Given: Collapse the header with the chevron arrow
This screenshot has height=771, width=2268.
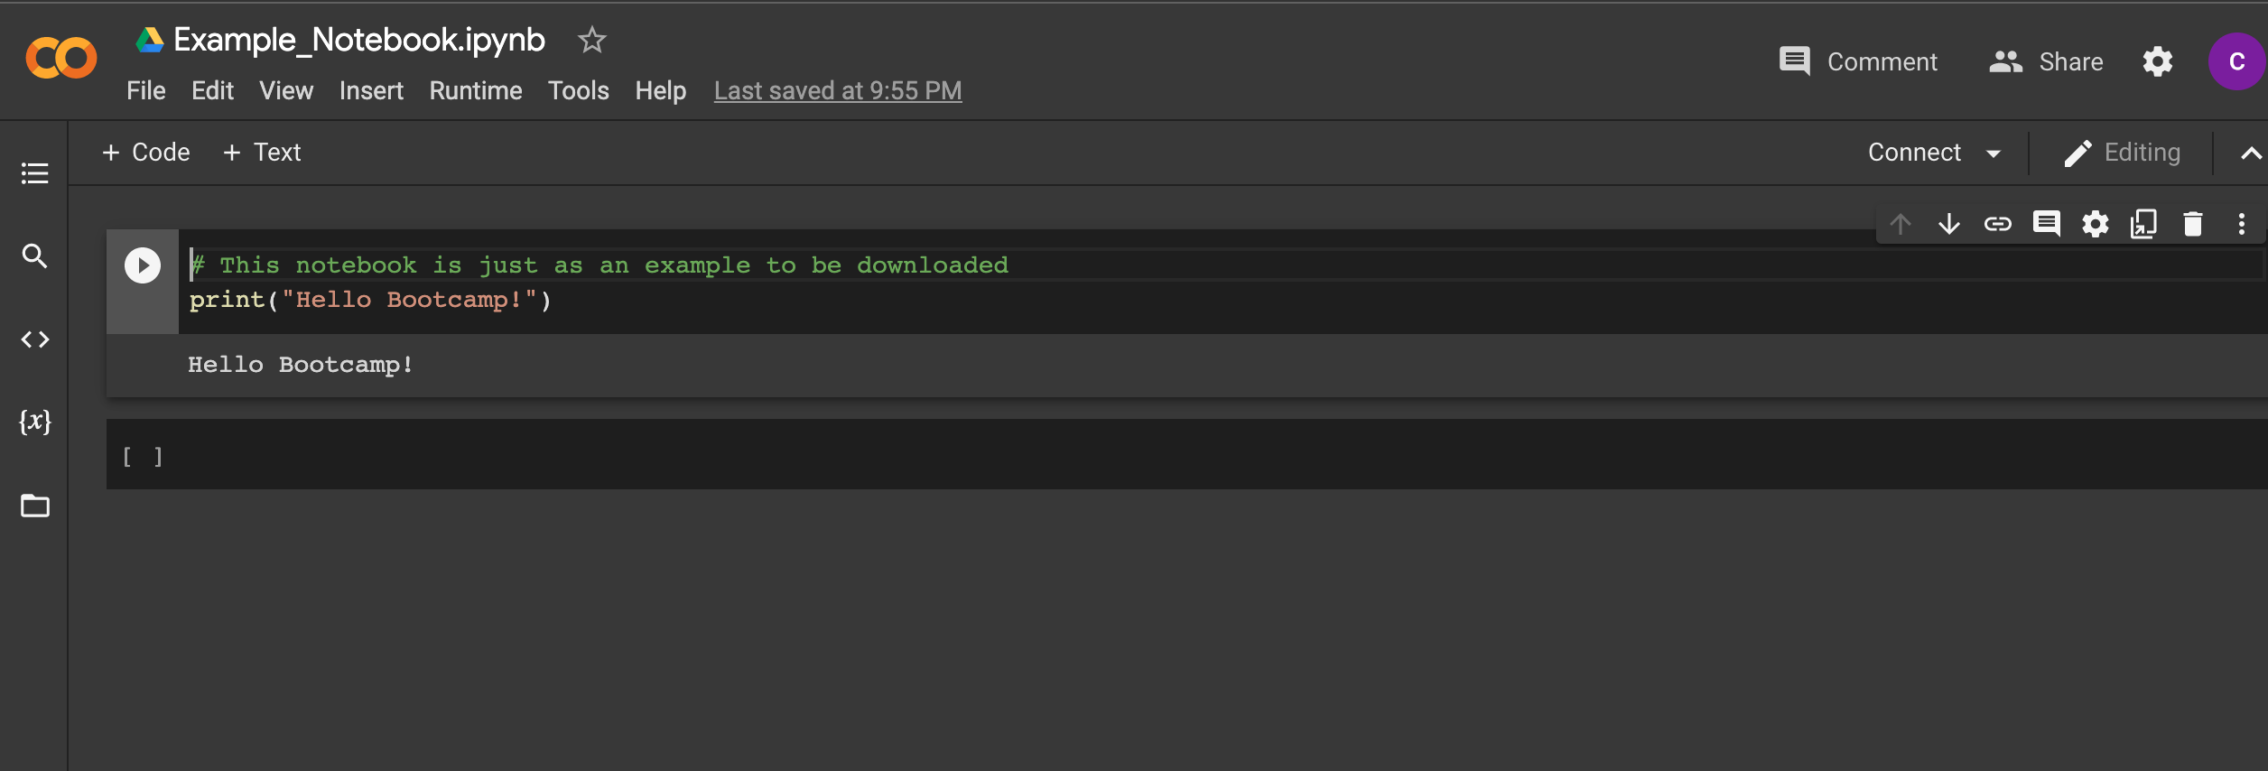Looking at the screenshot, I should click(2251, 153).
